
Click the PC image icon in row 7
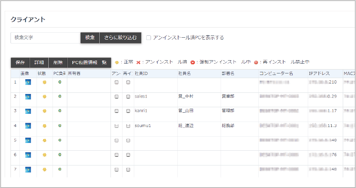tap(28, 169)
